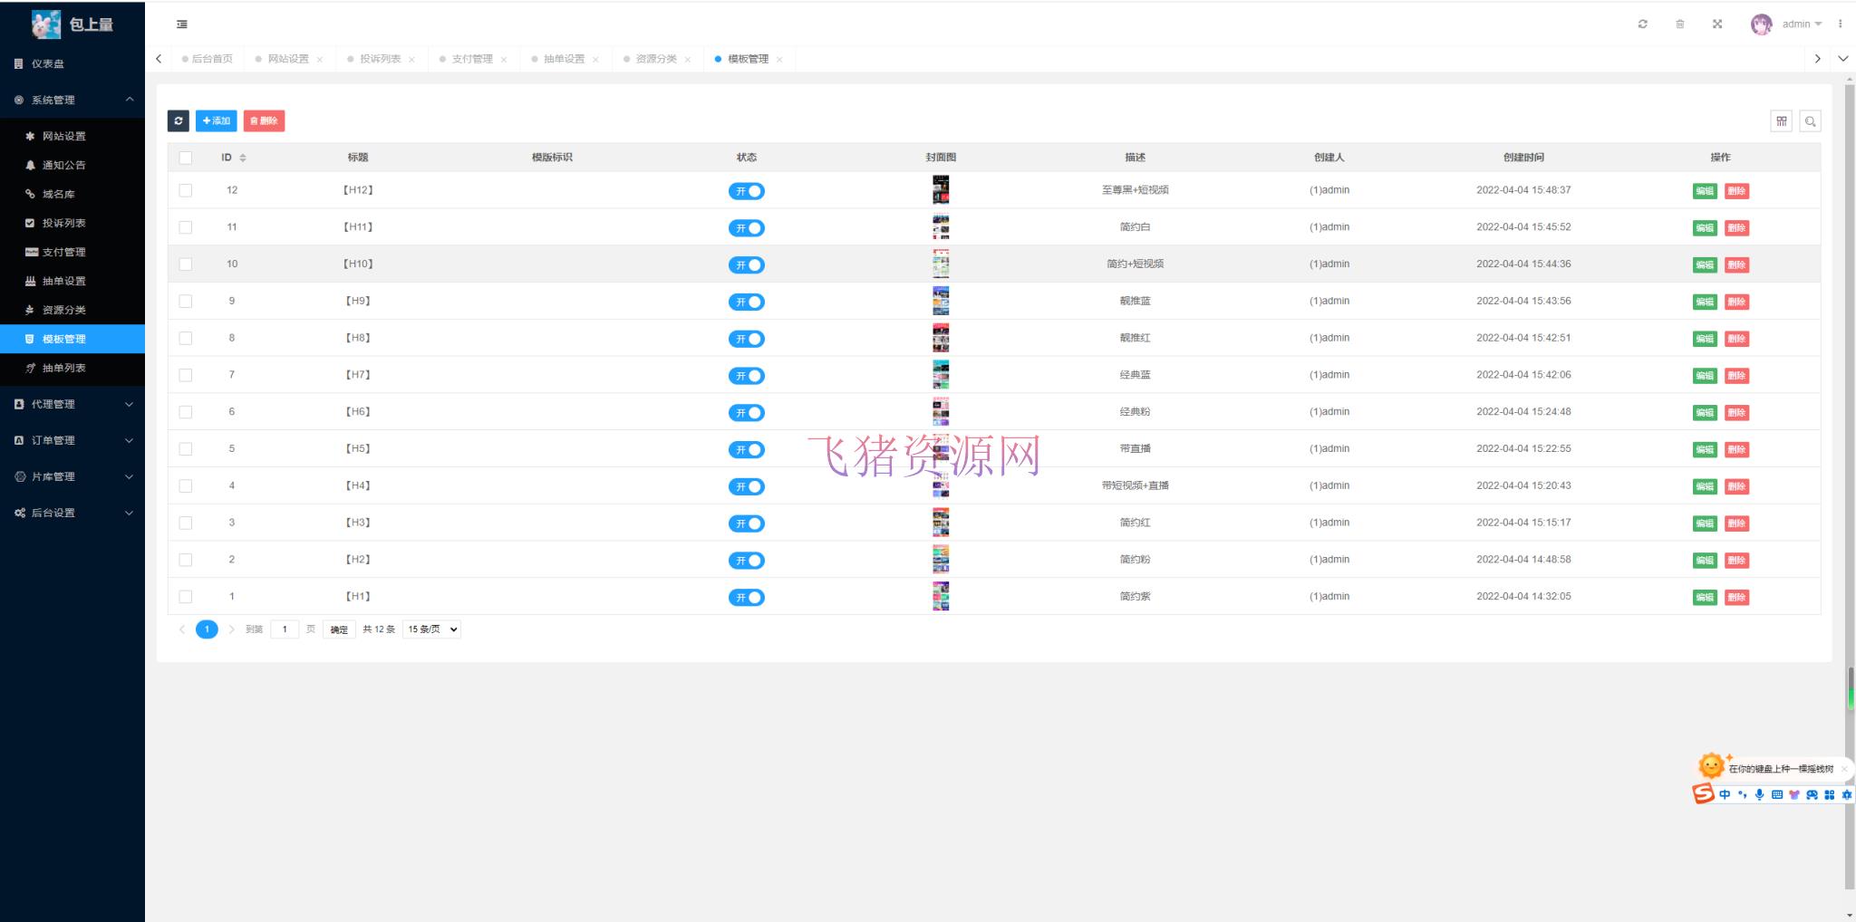
Task: Expand the 片库管理 menu
Action: coord(72,476)
